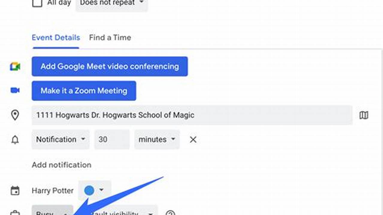This screenshot has width=383, height=215.
Task: Change the minutes unit dropdown
Action: (157, 139)
